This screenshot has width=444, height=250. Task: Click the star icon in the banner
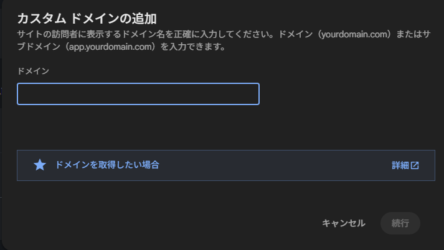coord(40,165)
